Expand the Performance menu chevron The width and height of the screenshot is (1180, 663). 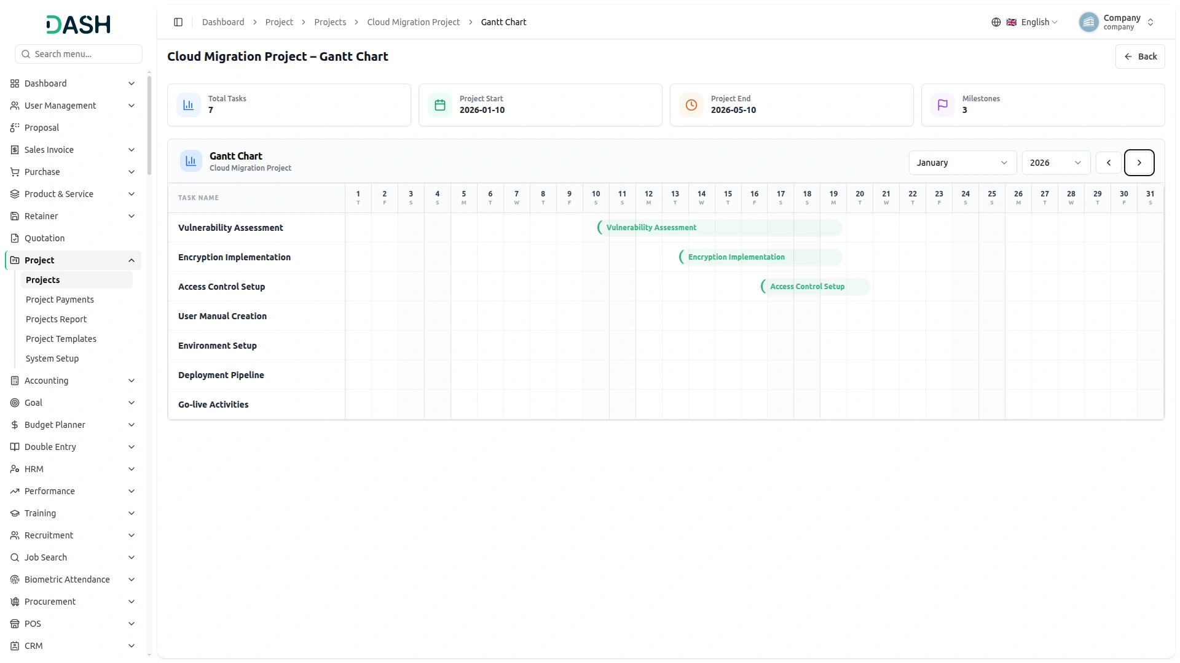132,491
